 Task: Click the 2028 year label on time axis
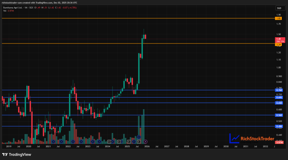point(187,146)
